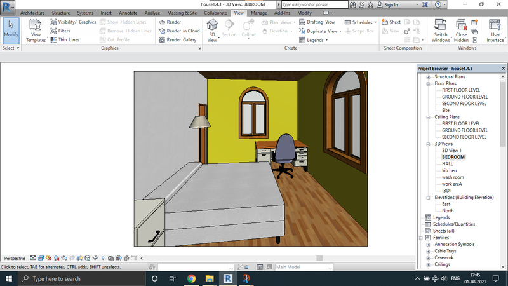Expand the Select panel dropdown
The width and height of the screenshot is (508, 286).
tap(11, 48)
